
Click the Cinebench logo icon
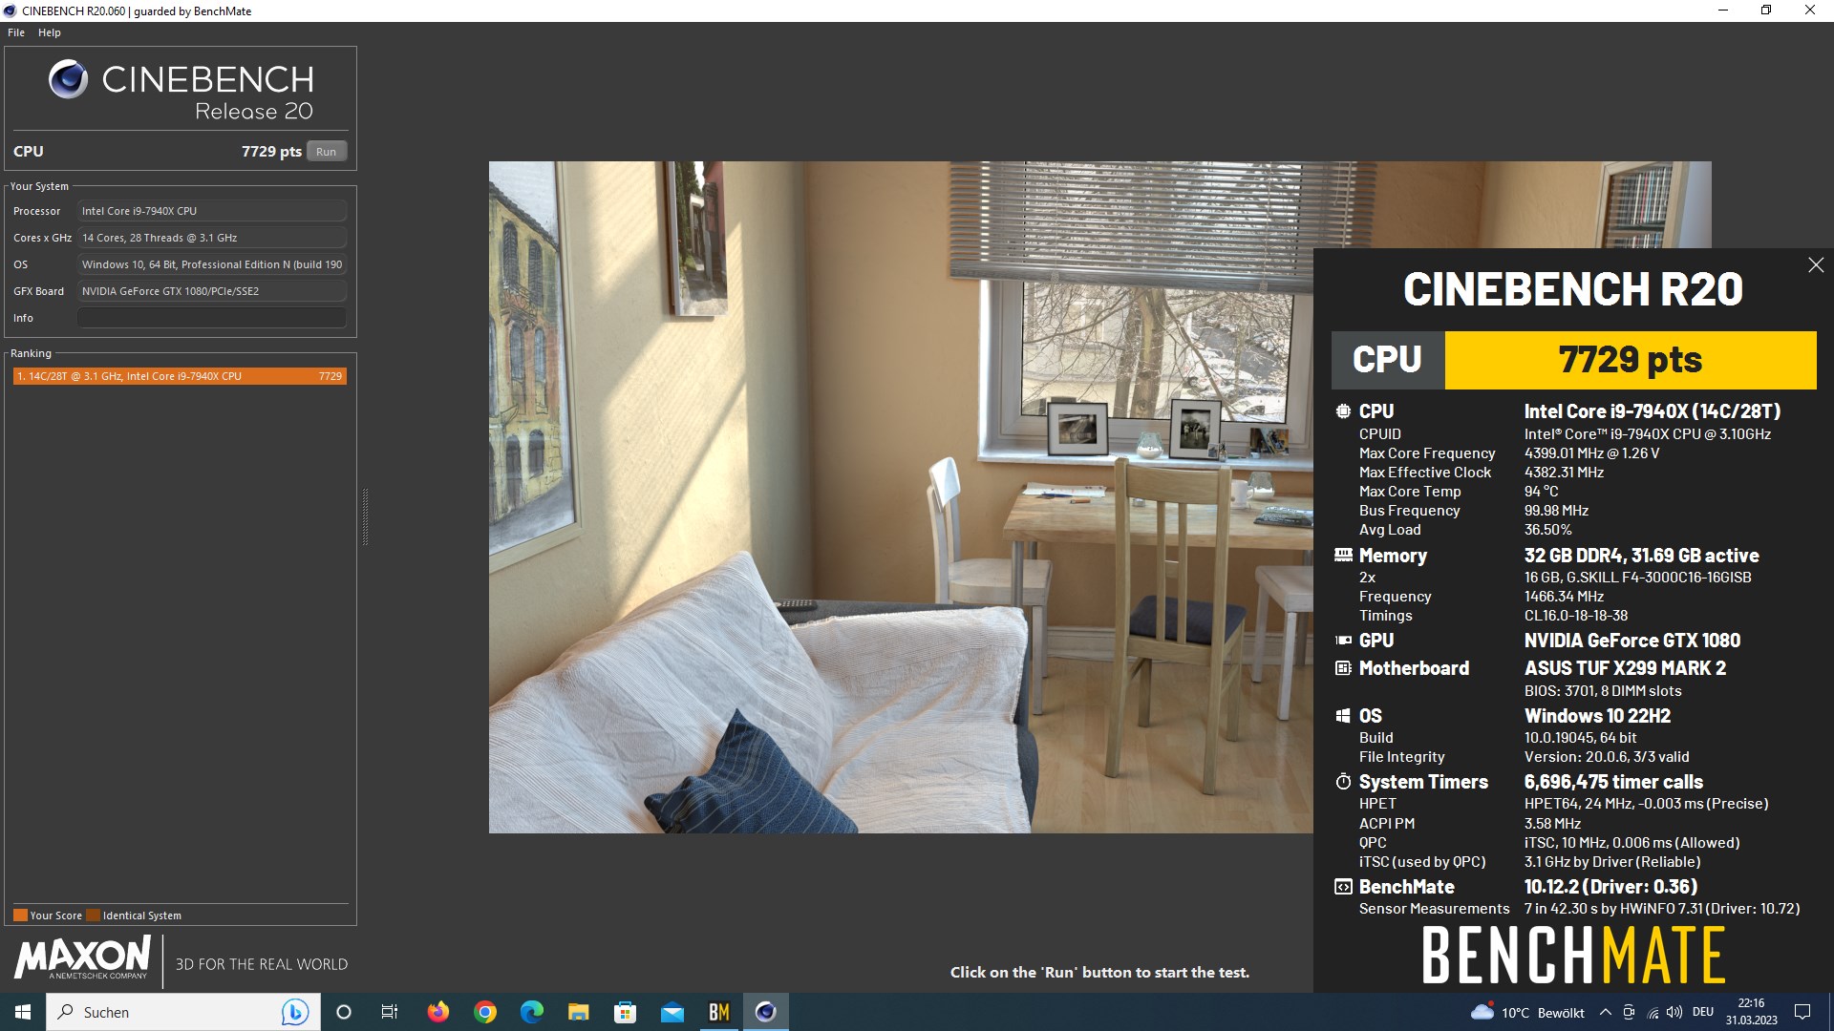coord(68,79)
